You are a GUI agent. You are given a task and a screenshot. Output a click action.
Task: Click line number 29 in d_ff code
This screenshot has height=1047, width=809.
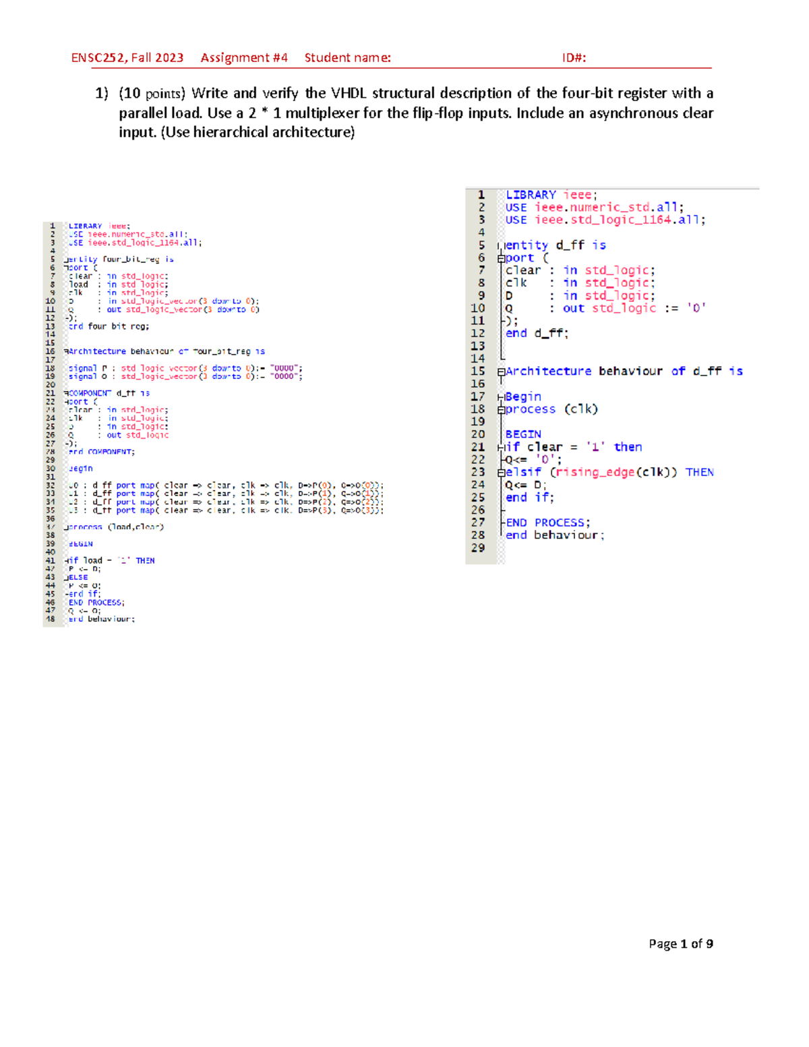(x=477, y=548)
